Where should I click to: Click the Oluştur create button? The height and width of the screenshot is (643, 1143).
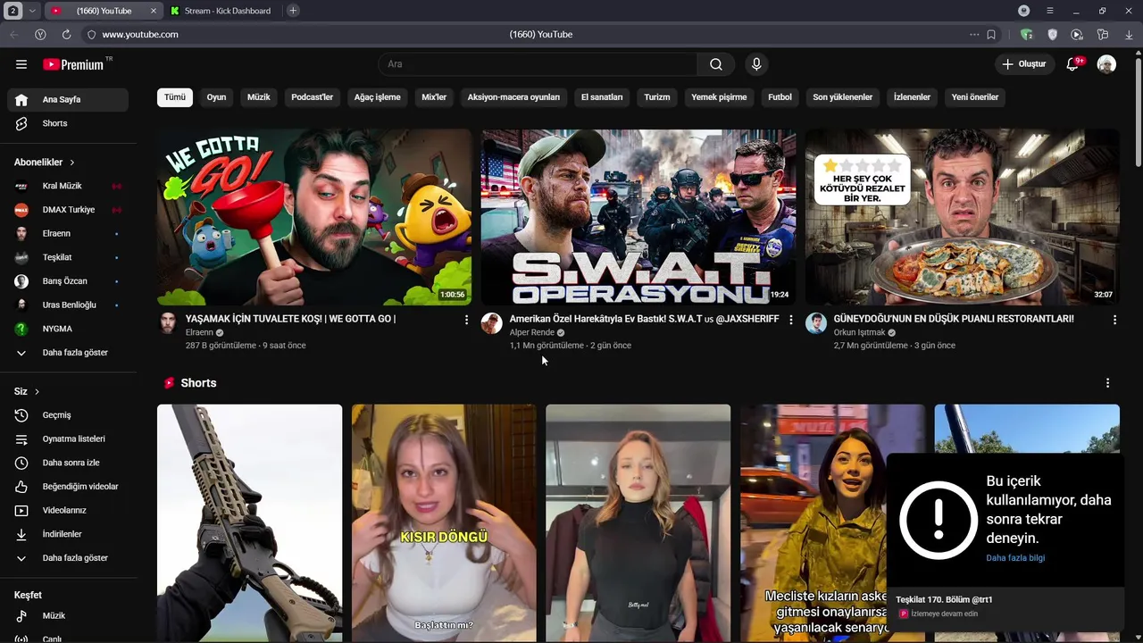pyautogui.click(x=1023, y=64)
